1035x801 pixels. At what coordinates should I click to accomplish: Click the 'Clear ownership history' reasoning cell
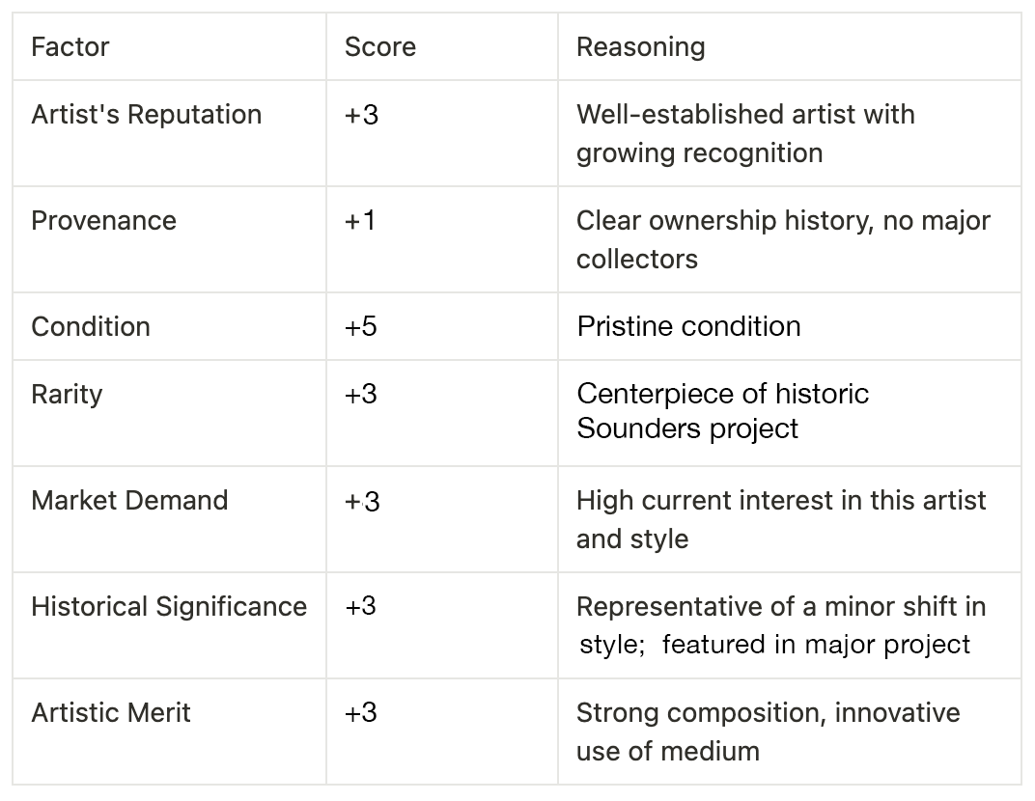pos(782,239)
